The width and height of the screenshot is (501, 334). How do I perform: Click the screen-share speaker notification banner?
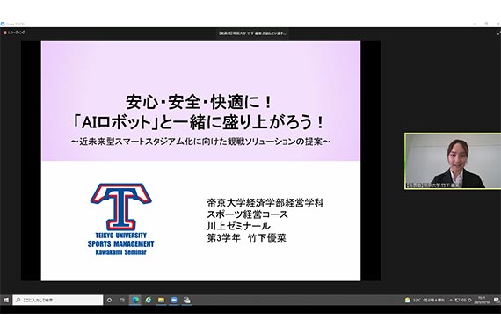252,33
